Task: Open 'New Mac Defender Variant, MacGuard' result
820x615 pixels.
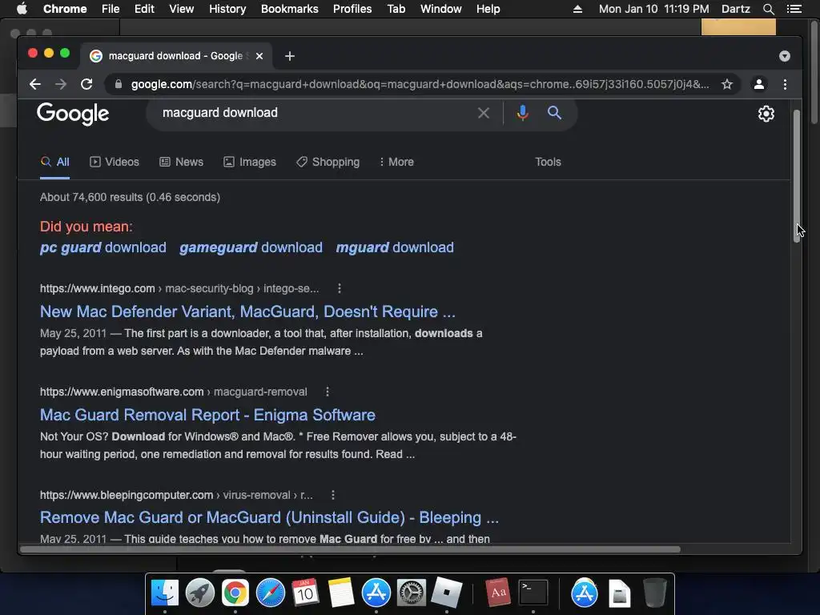Action: (x=247, y=312)
